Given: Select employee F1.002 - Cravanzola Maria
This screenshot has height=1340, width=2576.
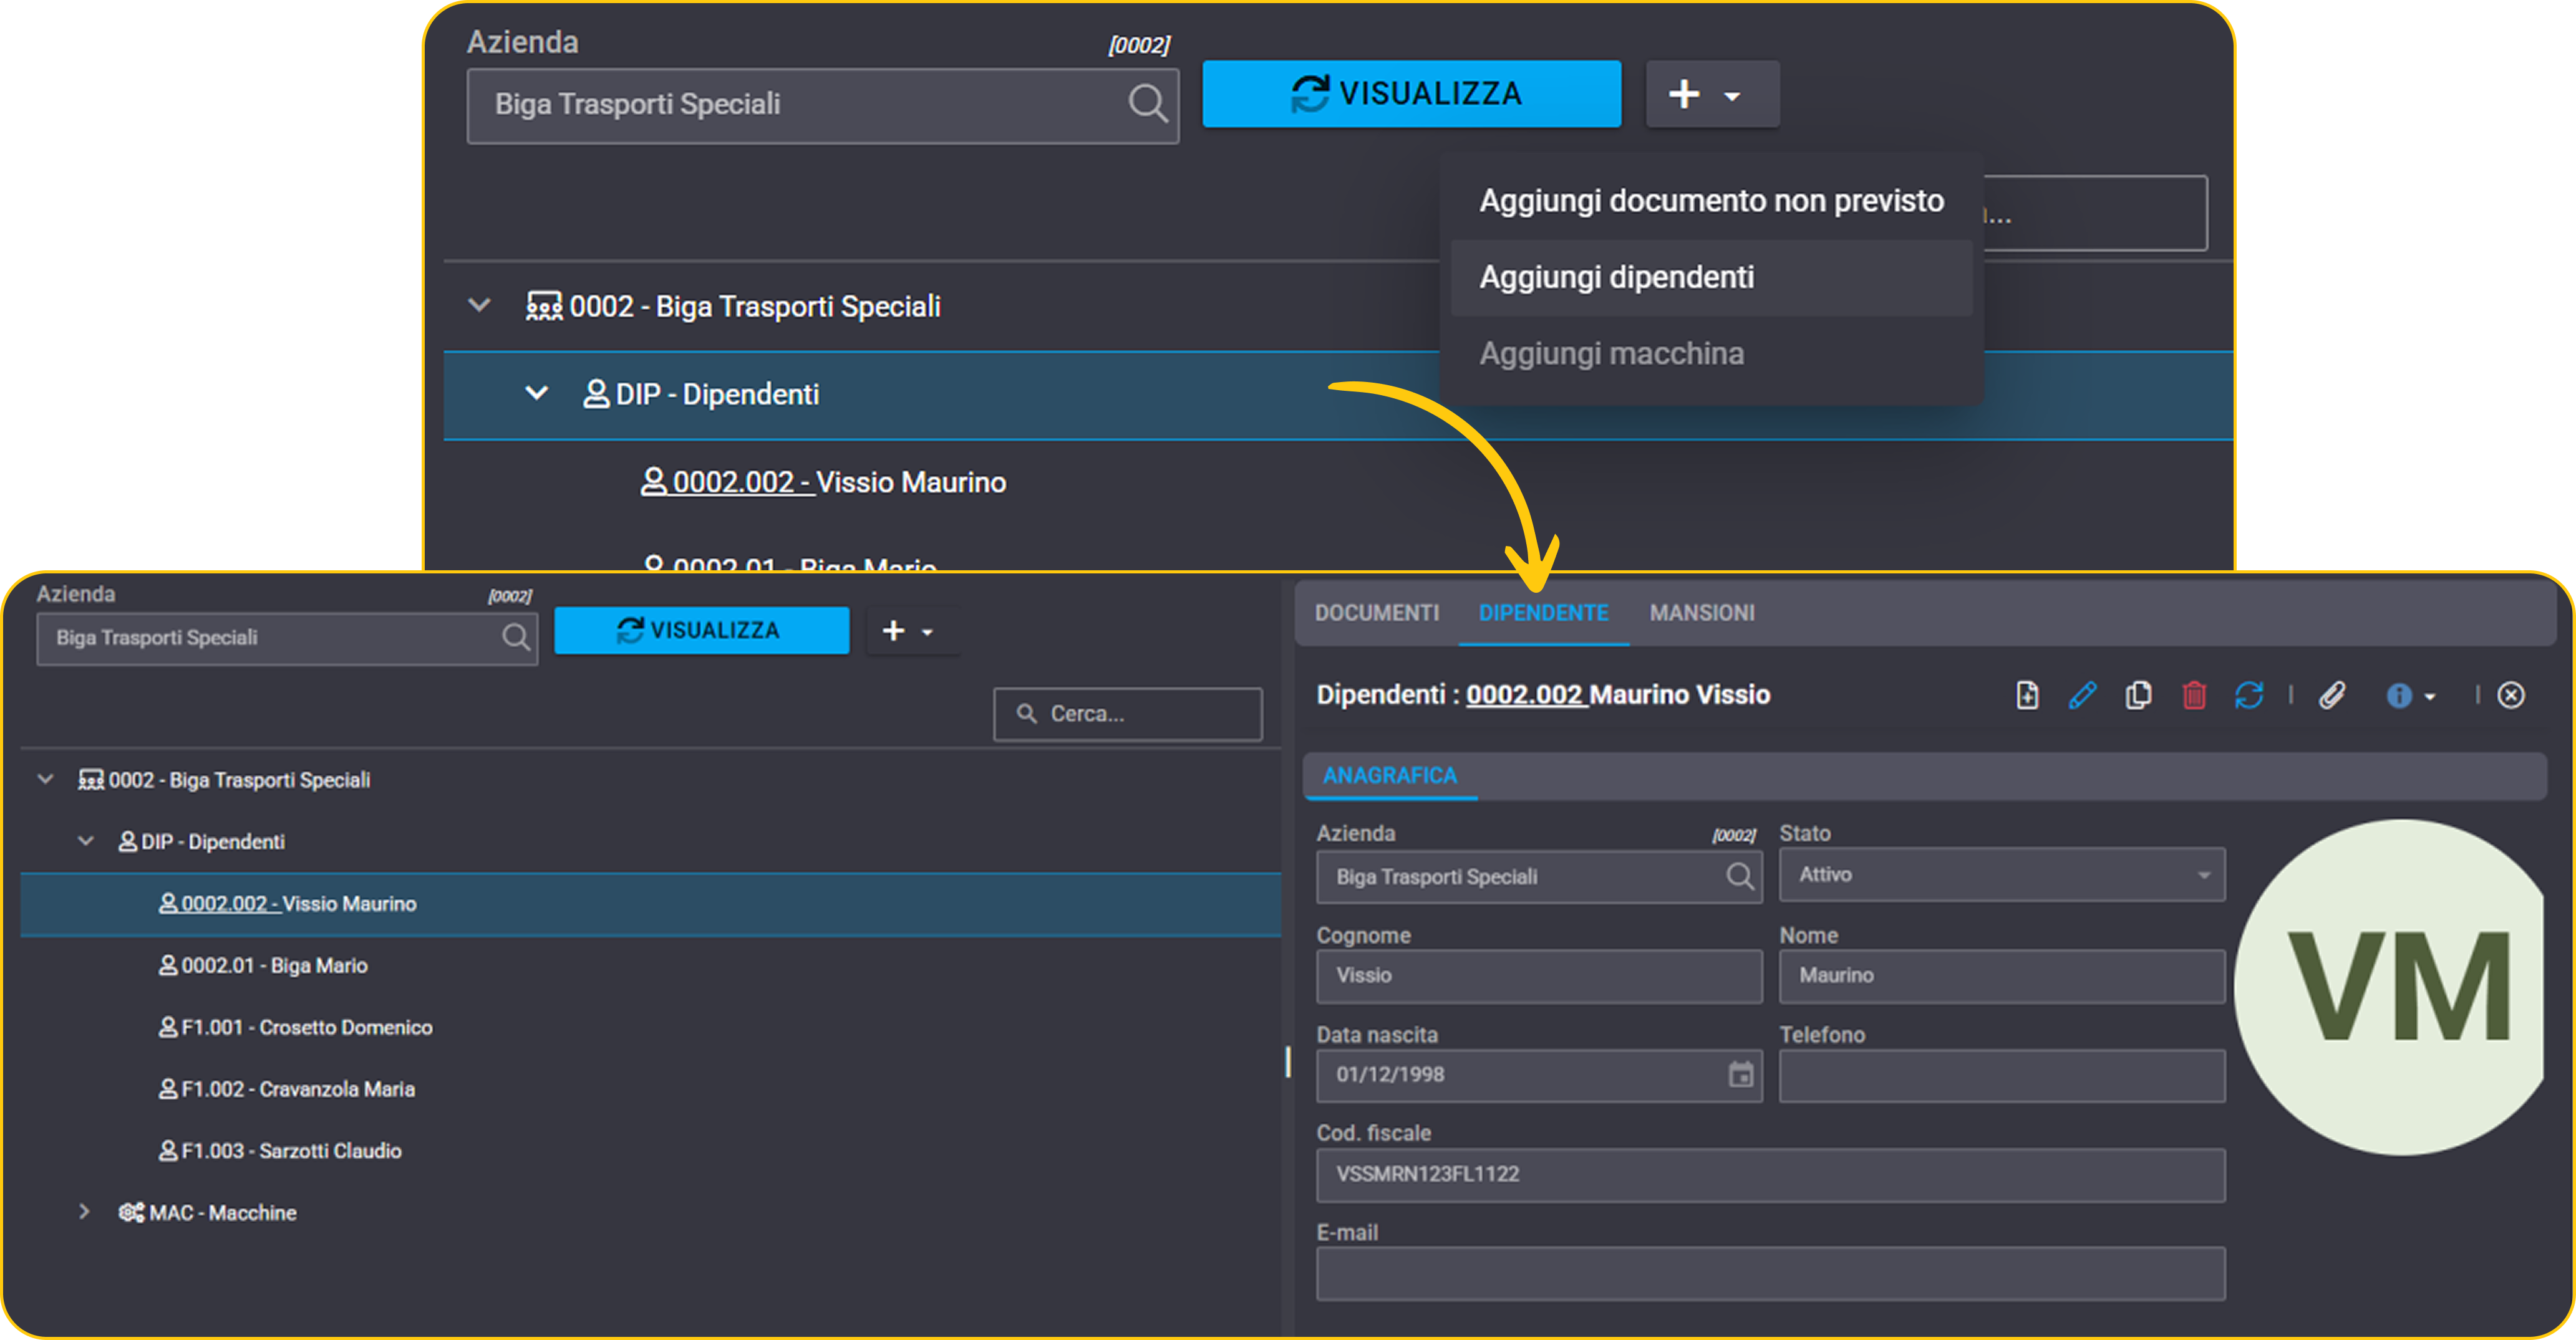Looking at the screenshot, I should [x=287, y=1090].
